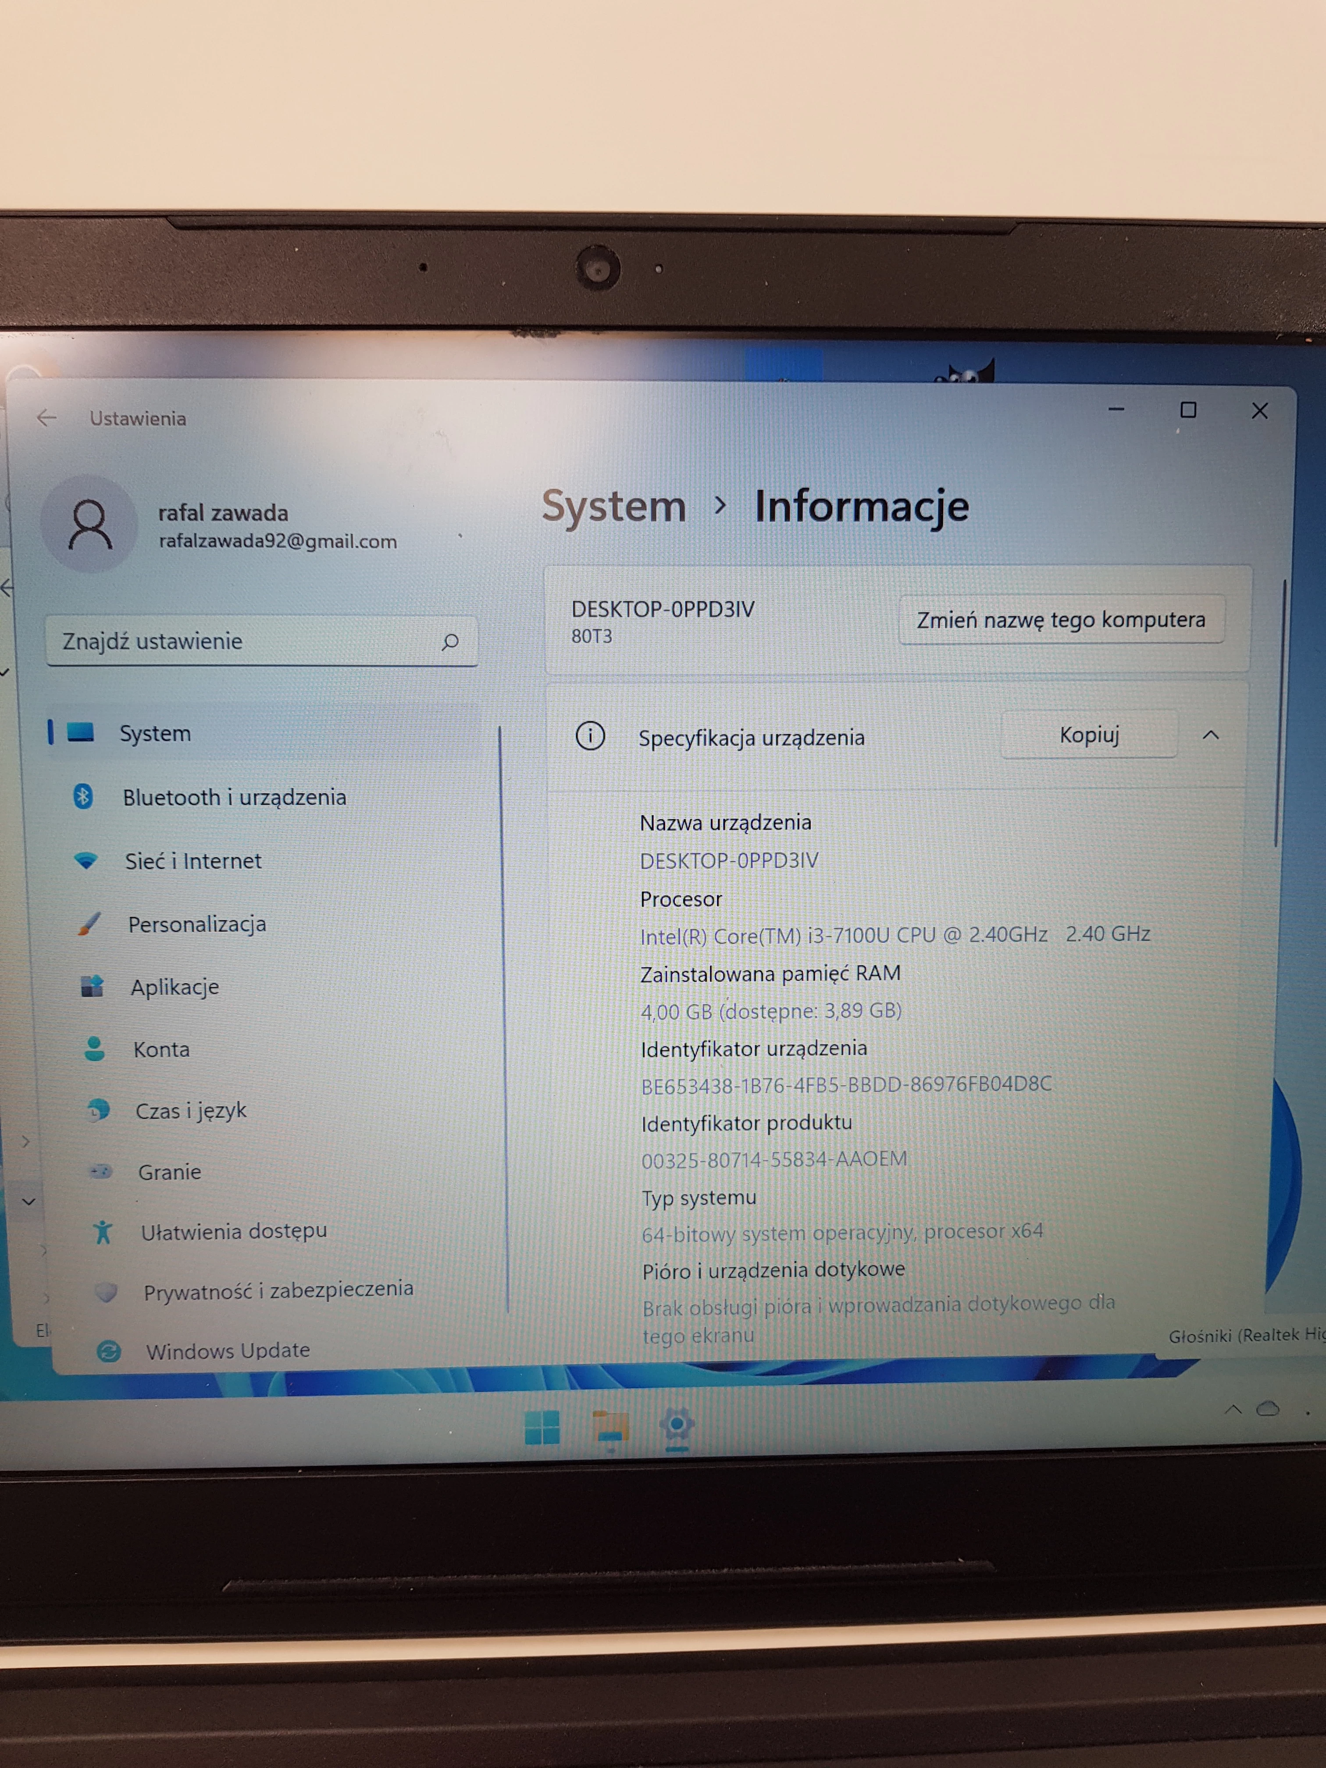This screenshot has width=1326, height=1768.
Task: Click the Kopiuj button
Action: (x=1089, y=734)
